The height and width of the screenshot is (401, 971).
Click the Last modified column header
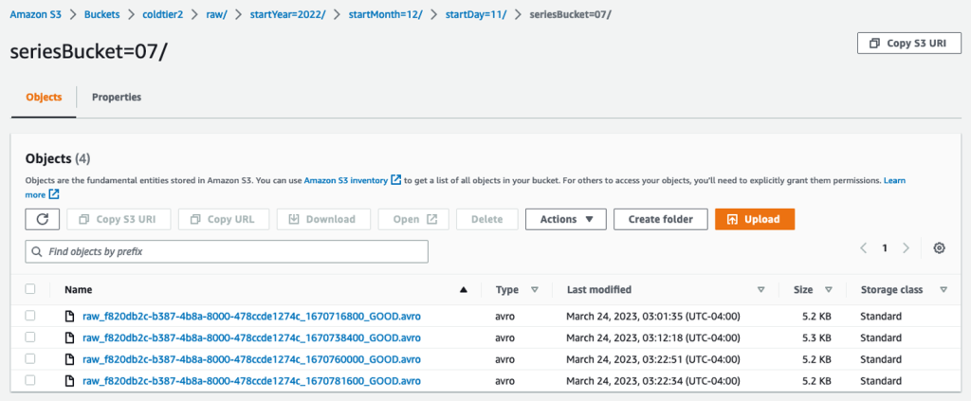pyautogui.click(x=599, y=290)
